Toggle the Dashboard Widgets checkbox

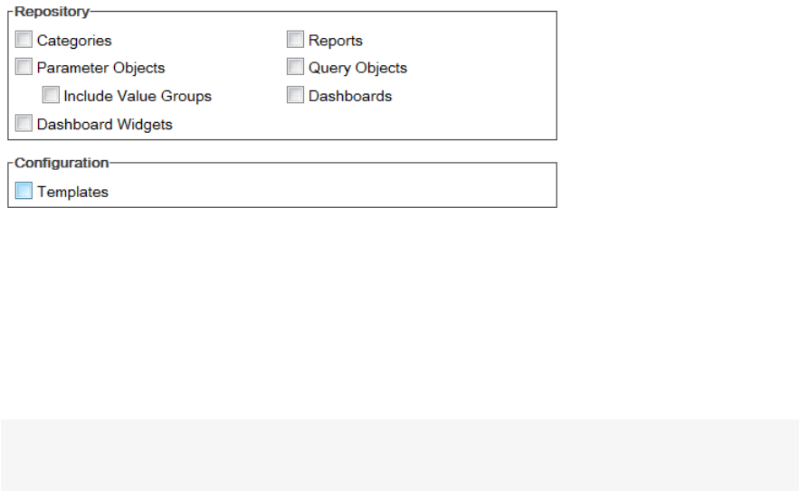tap(24, 124)
